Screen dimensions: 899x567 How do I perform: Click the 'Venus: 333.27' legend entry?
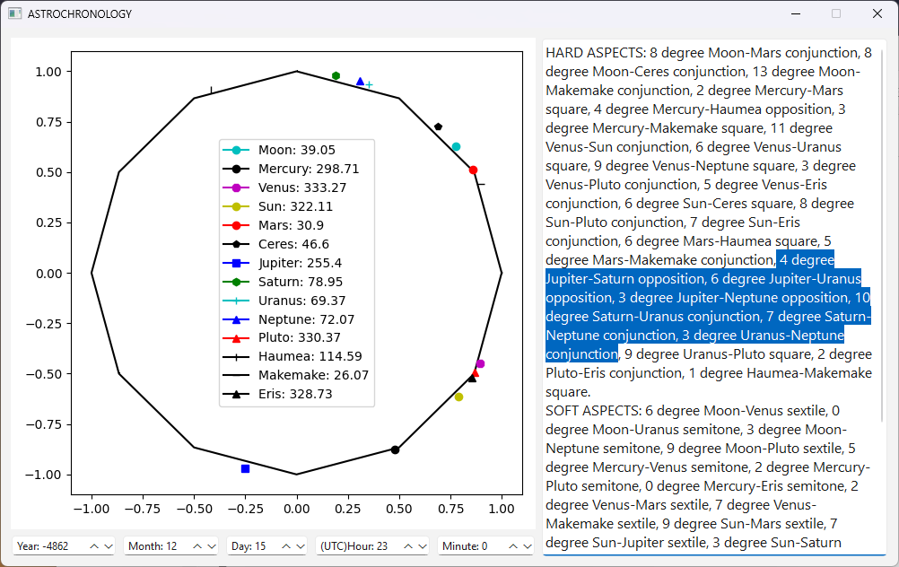pos(284,188)
